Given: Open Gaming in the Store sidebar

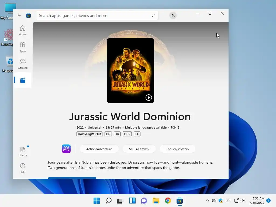Looking at the screenshot, I should (23, 64).
